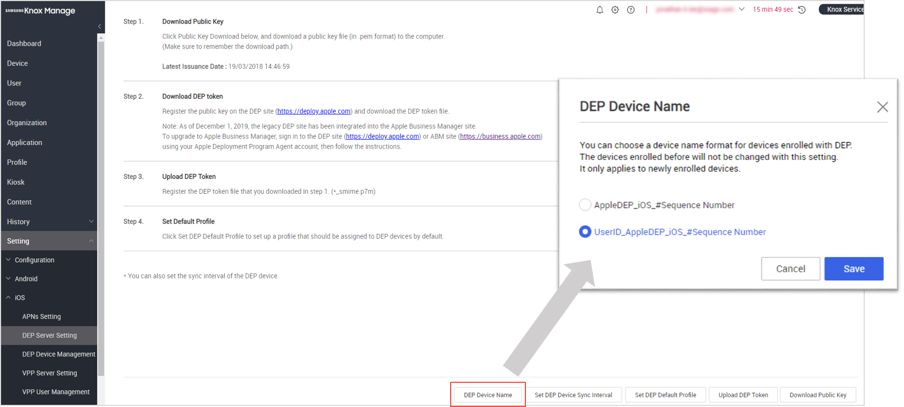Image resolution: width=904 pixels, height=407 pixels.
Task: Collapse the iOS settings tree
Action: pyautogui.click(x=9, y=297)
